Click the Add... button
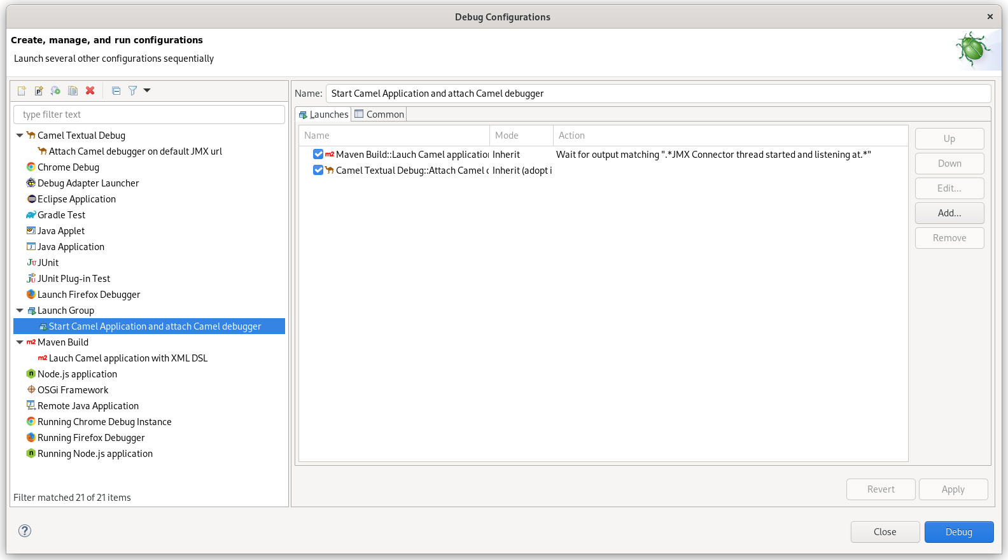Viewport: 1008px width, 560px height. [x=949, y=213]
